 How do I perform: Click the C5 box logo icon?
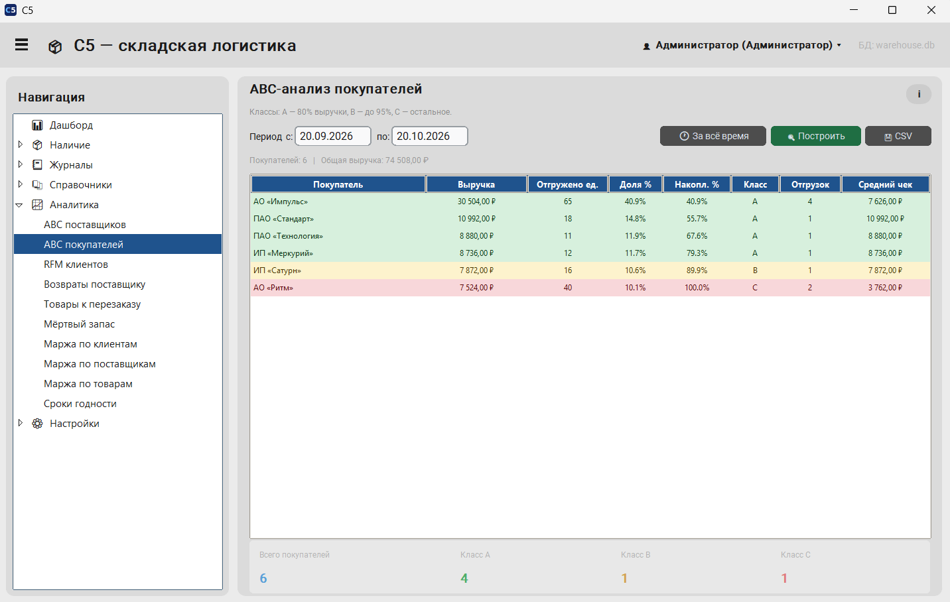coord(55,46)
